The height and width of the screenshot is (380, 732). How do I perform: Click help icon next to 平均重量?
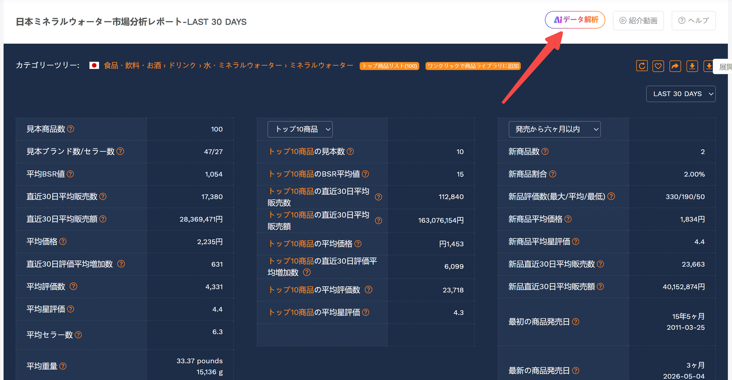tap(63, 366)
